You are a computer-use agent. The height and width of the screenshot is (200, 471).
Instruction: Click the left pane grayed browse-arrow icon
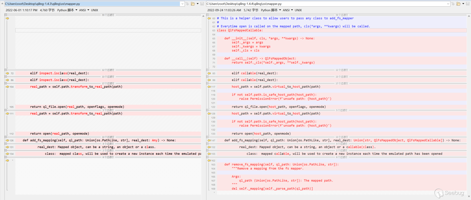(x=187, y=4)
